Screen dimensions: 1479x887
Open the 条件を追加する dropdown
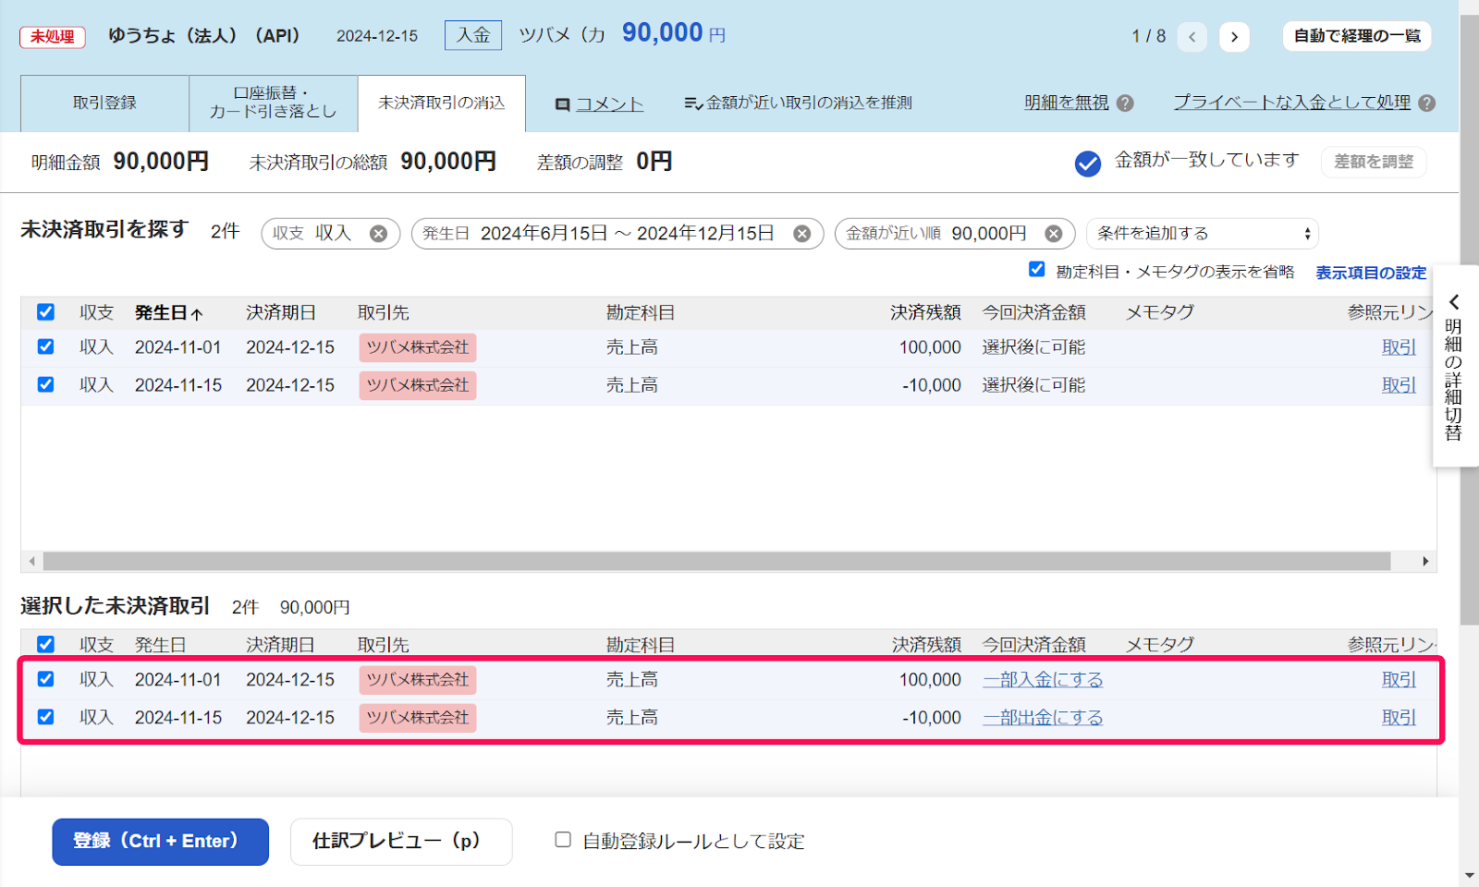[x=1202, y=234]
